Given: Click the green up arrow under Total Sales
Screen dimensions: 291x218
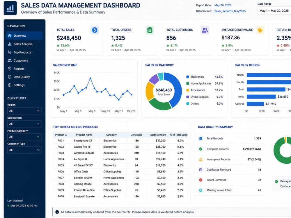Looking at the screenshot, I should click(x=58, y=45).
